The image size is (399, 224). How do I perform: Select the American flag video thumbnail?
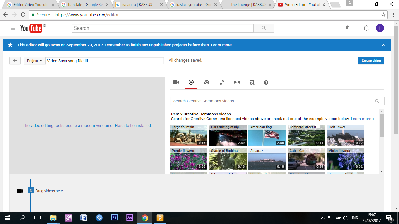[267, 135]
